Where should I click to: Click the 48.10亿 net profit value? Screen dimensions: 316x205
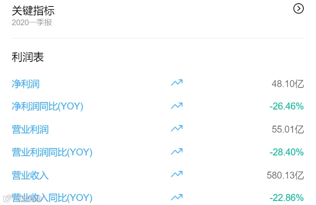[287, 84]
